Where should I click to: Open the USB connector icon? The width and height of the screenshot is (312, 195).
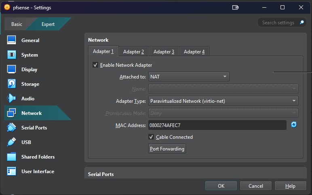click(x=11, y=142)
